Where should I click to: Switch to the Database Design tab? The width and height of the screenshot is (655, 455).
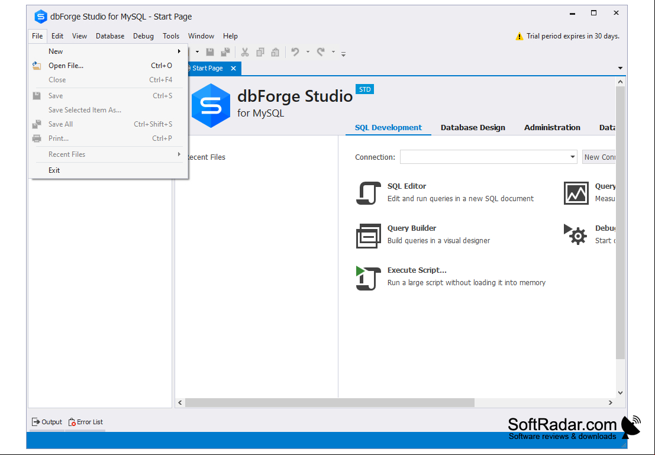pos(473,127)
